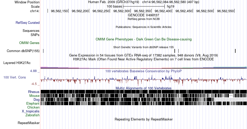Click the Elephant alignment bar
The height and width of the screenshot is (129, 247).
[144, 103]
